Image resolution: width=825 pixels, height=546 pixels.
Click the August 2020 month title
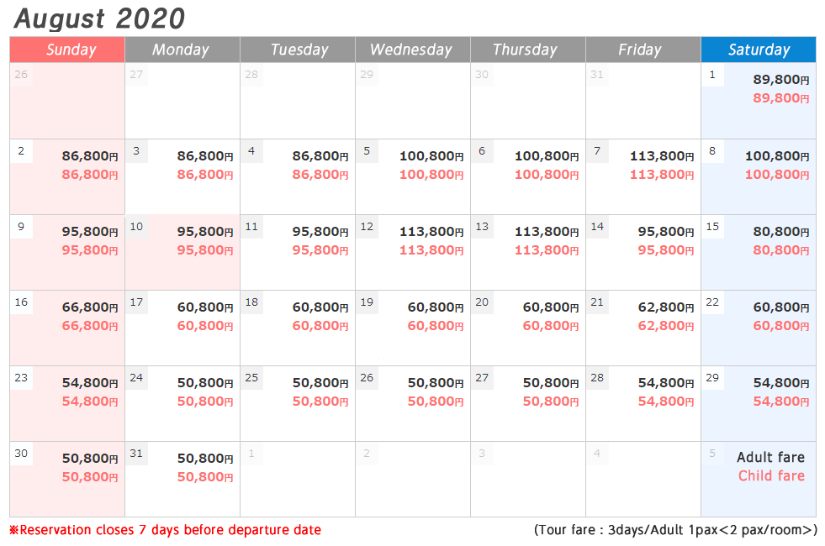tap(99, 19)
